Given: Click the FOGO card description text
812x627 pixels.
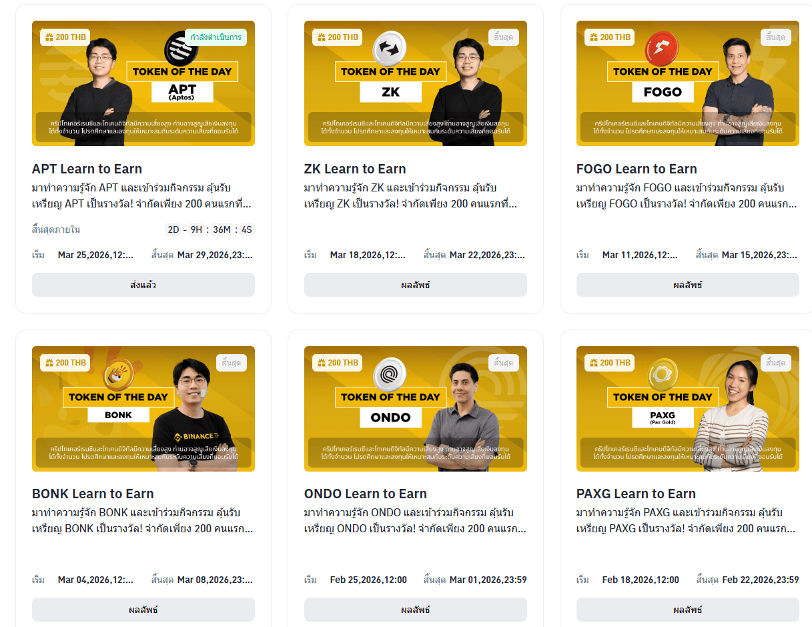Looking at the screenshot, I should pyautogui.click(x=687, y=195).
